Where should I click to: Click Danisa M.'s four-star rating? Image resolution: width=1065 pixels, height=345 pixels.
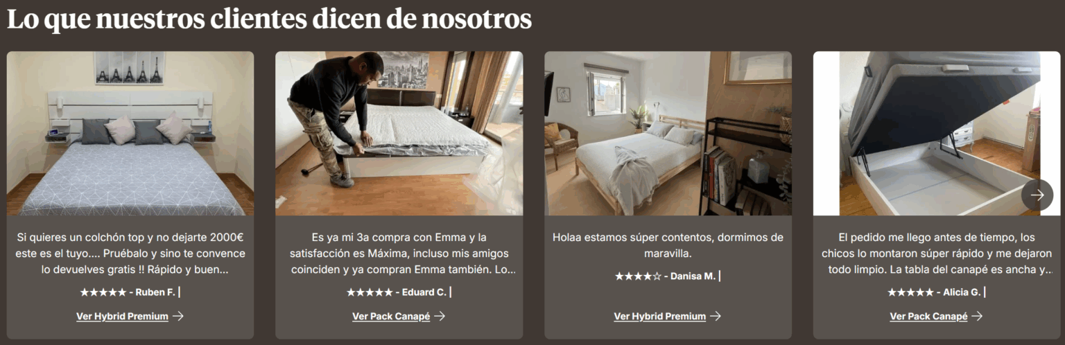[x=638, y=276]
